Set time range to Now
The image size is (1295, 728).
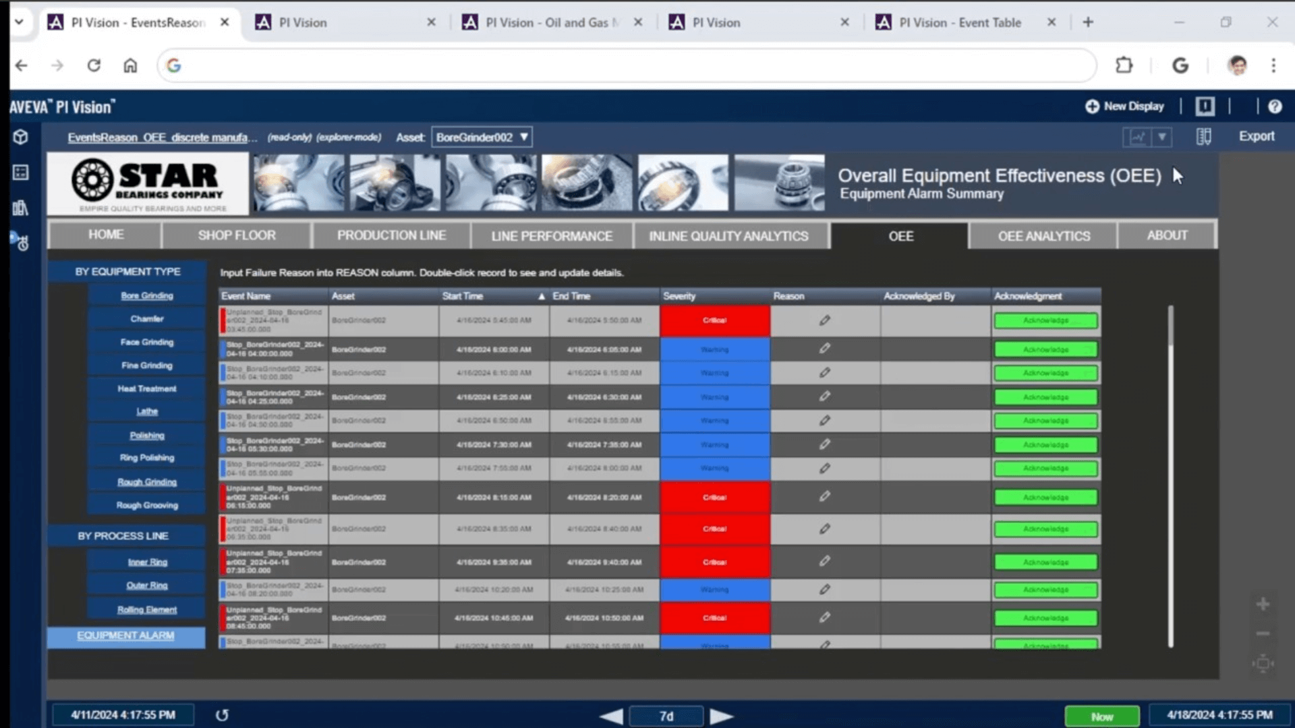click(x=1102, y=716)
